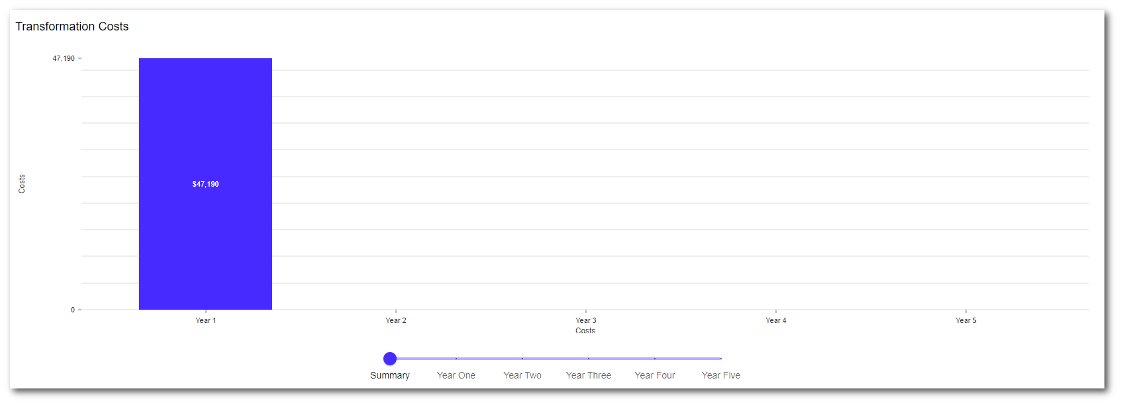Click the vertical Costs y-axis title
This screenshot has width=1121, height=405.
(x=22, y=184)
